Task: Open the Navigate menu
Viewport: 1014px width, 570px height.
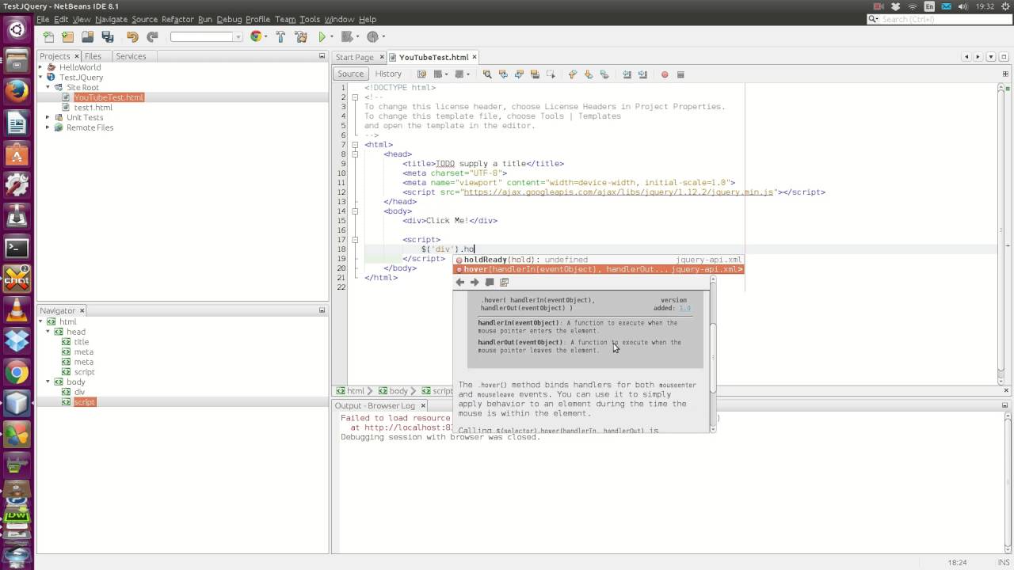Action: 111,19
